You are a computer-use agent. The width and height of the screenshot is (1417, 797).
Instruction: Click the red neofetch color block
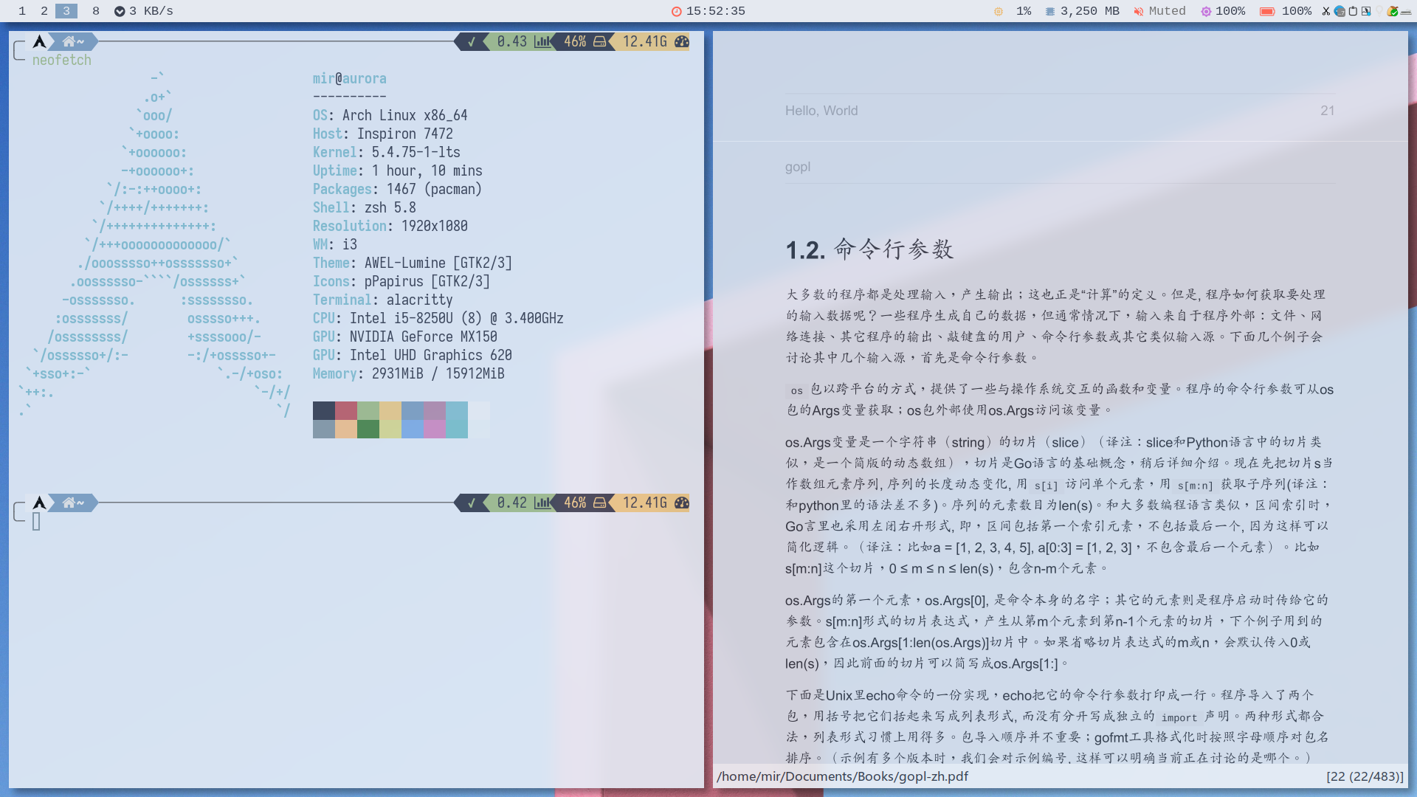(x=346, y=410)
